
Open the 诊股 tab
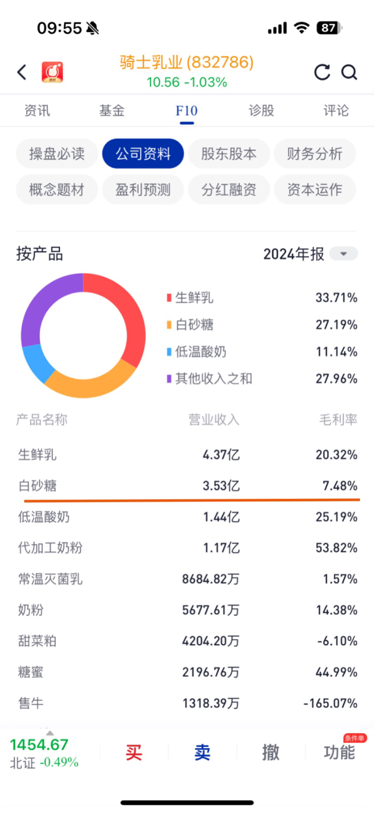[x=261, y=111]
